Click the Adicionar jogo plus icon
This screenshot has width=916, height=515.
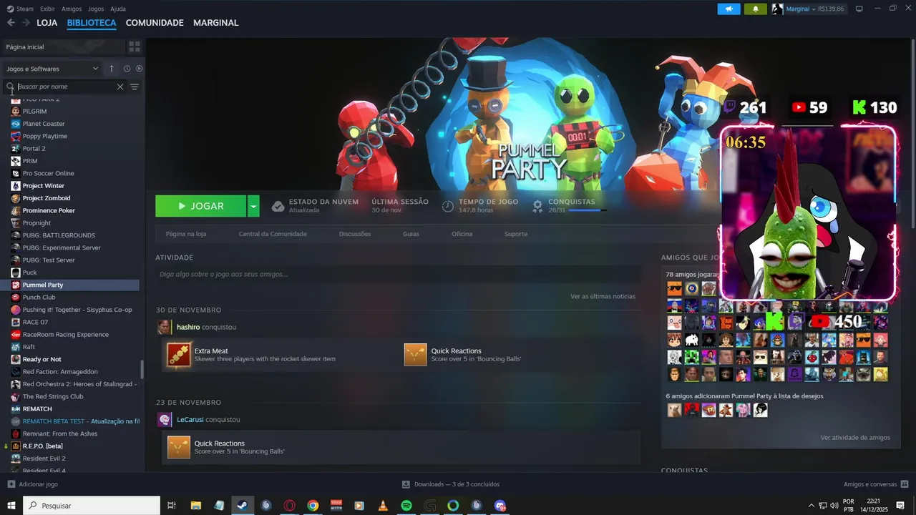(x=11, y=484)
